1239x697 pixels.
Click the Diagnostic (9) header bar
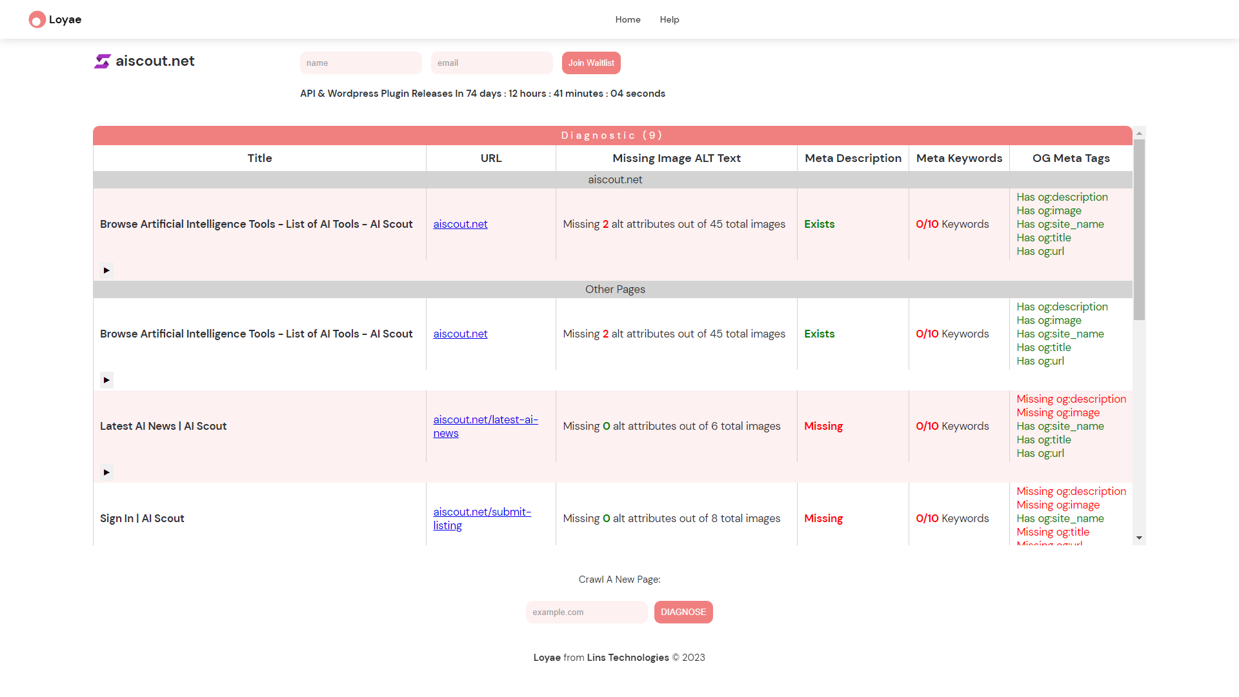click(x=612, y=136)
